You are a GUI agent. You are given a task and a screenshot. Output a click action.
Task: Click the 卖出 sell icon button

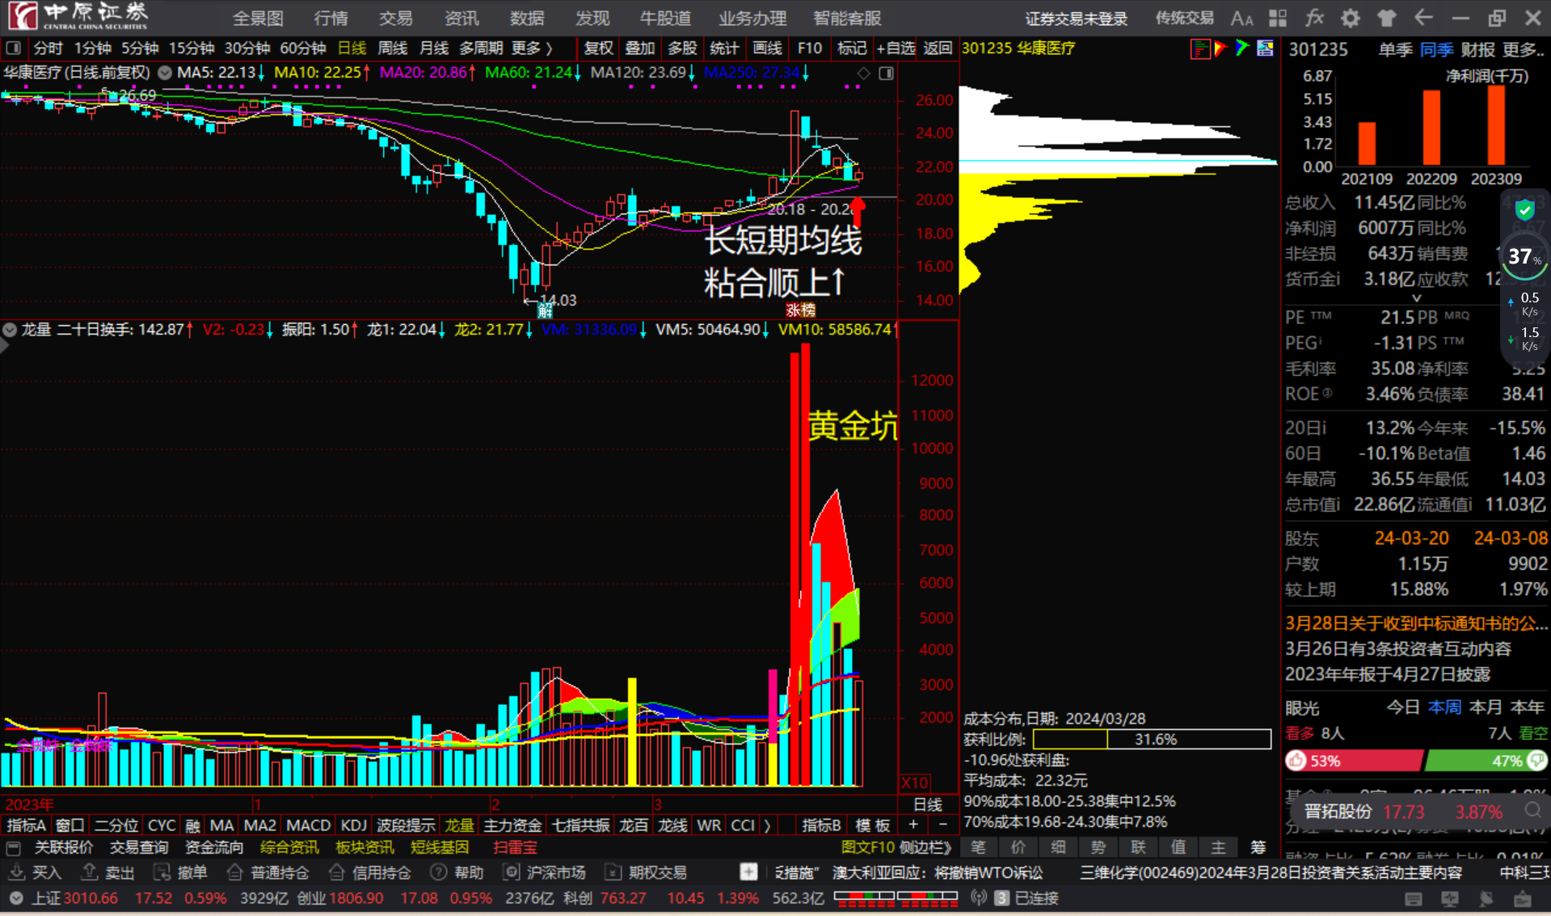(108, 873)
